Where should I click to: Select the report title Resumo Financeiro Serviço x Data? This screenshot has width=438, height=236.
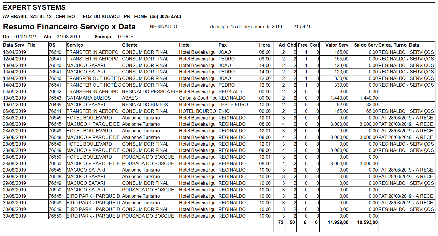[x=69, y=26]
